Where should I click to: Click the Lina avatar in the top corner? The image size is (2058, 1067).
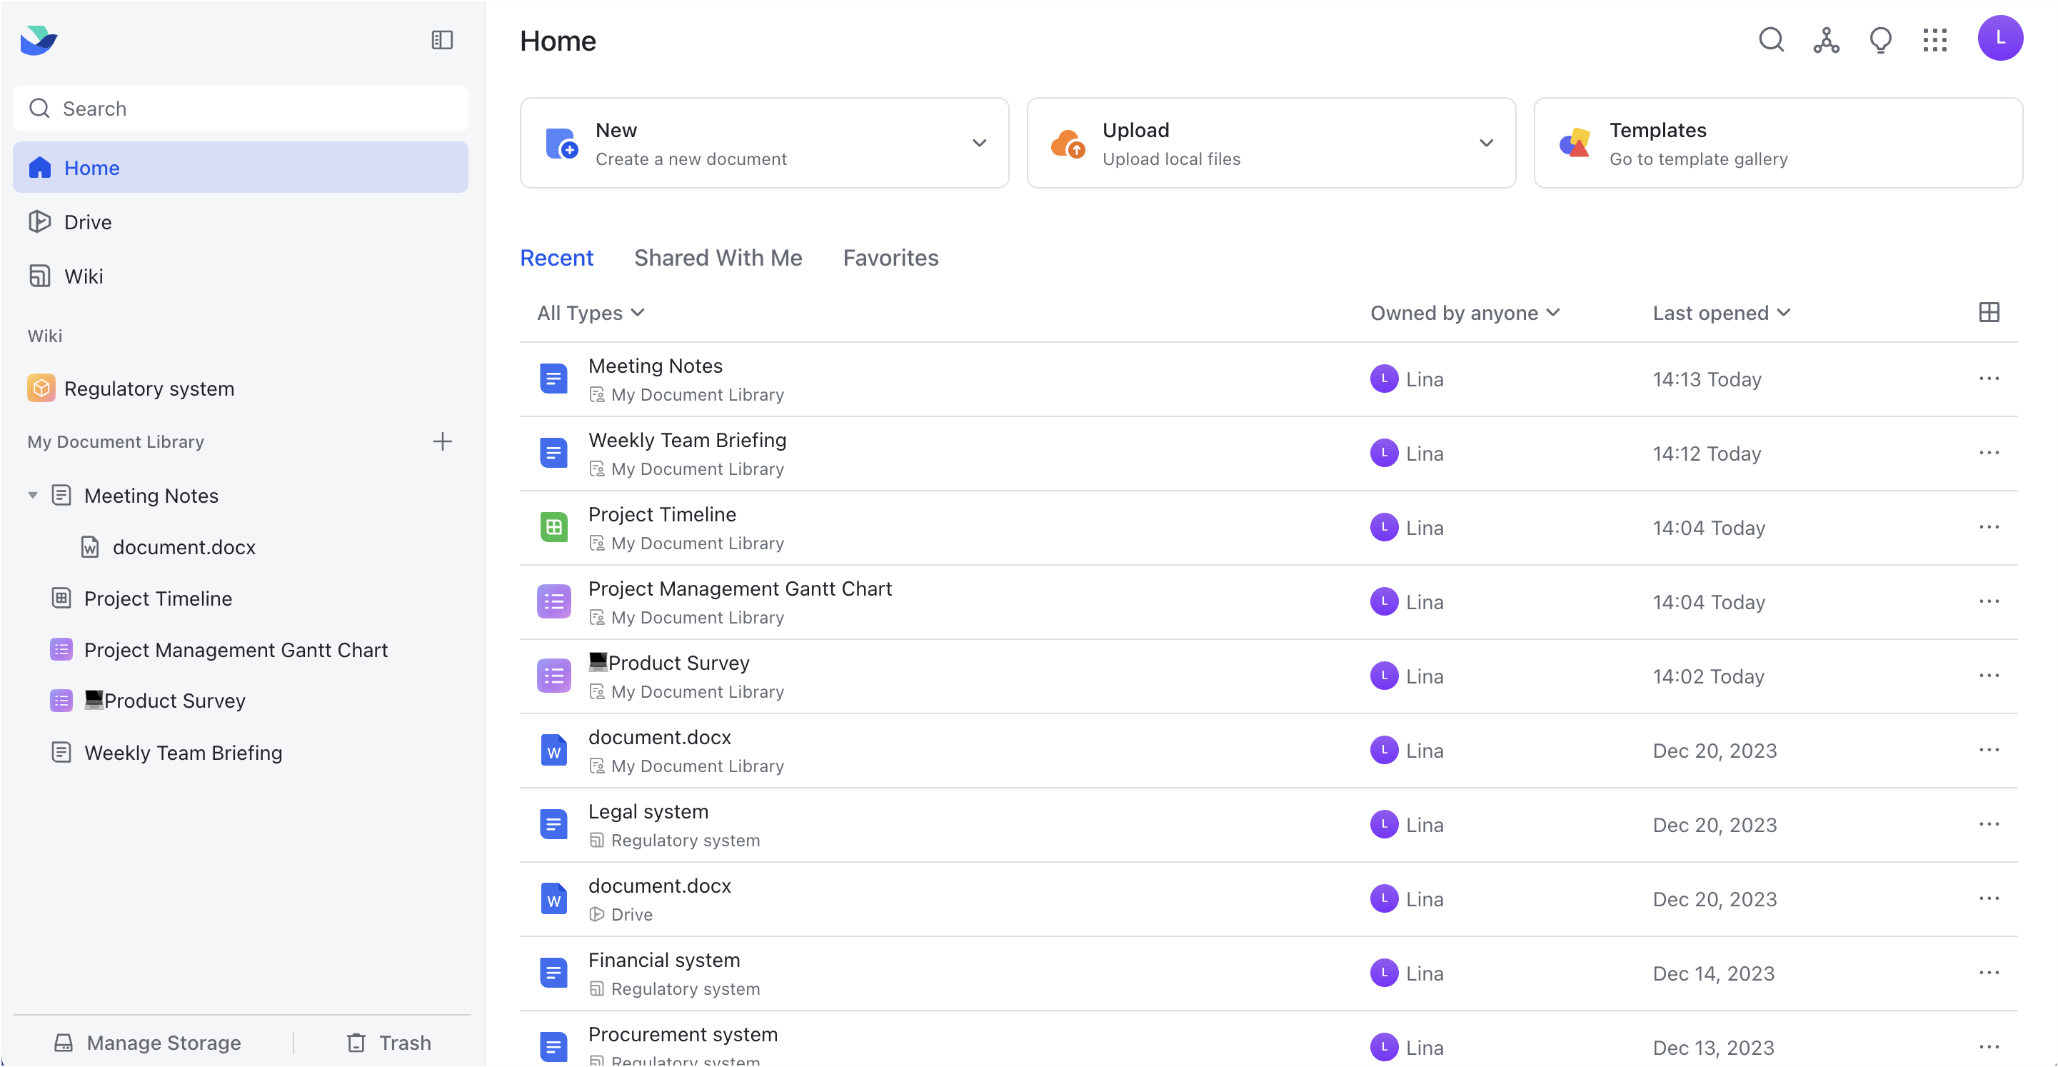2002,38
